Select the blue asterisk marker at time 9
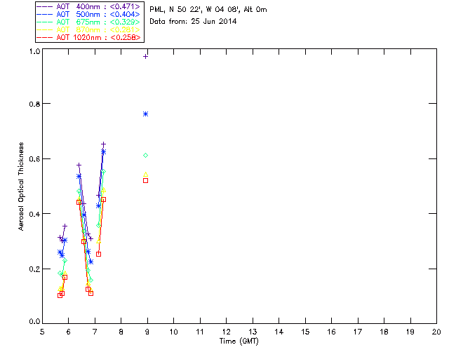449x359 pixels. tap(146, 114)
